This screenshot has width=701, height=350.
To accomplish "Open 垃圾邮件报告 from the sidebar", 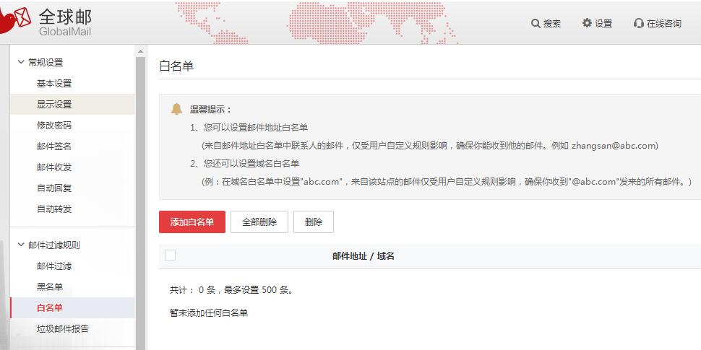I will click(63, 329).
